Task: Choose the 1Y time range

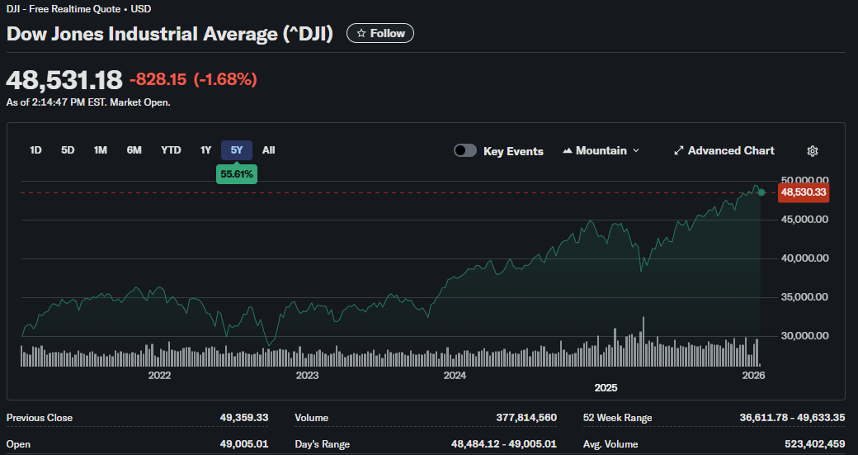Action: [x=205, y=150]
